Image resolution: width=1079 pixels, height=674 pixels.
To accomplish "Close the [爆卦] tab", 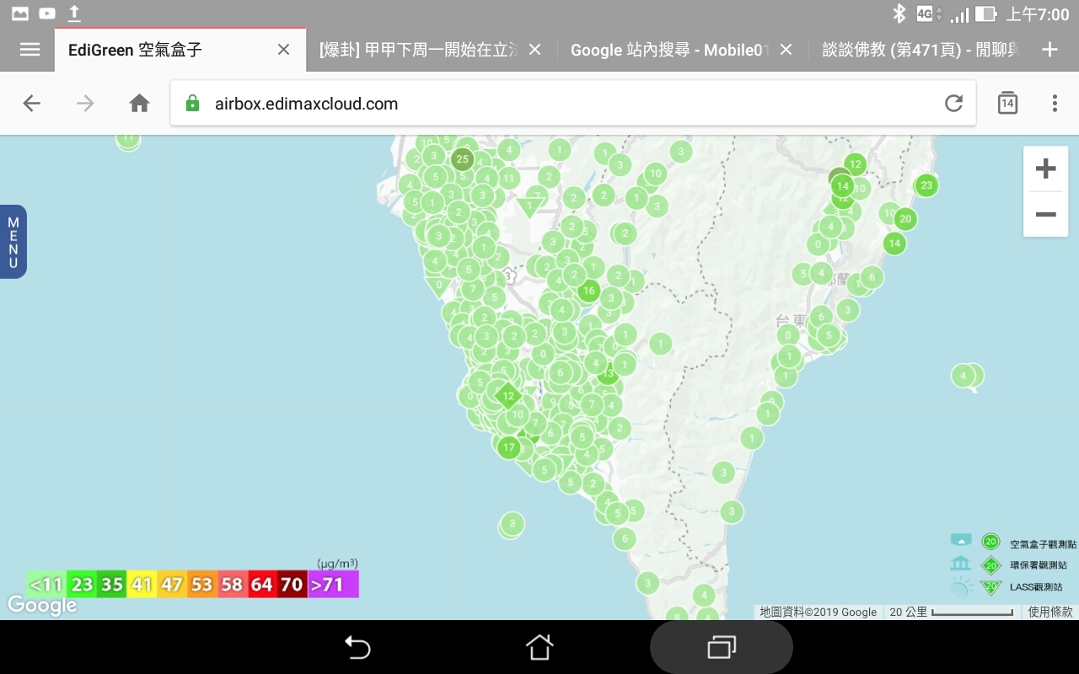I will click(534, 50).
